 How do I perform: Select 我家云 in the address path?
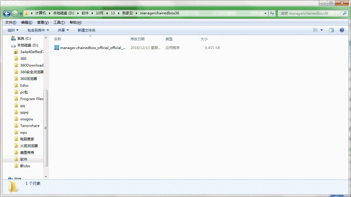click(x=128, y=13)
